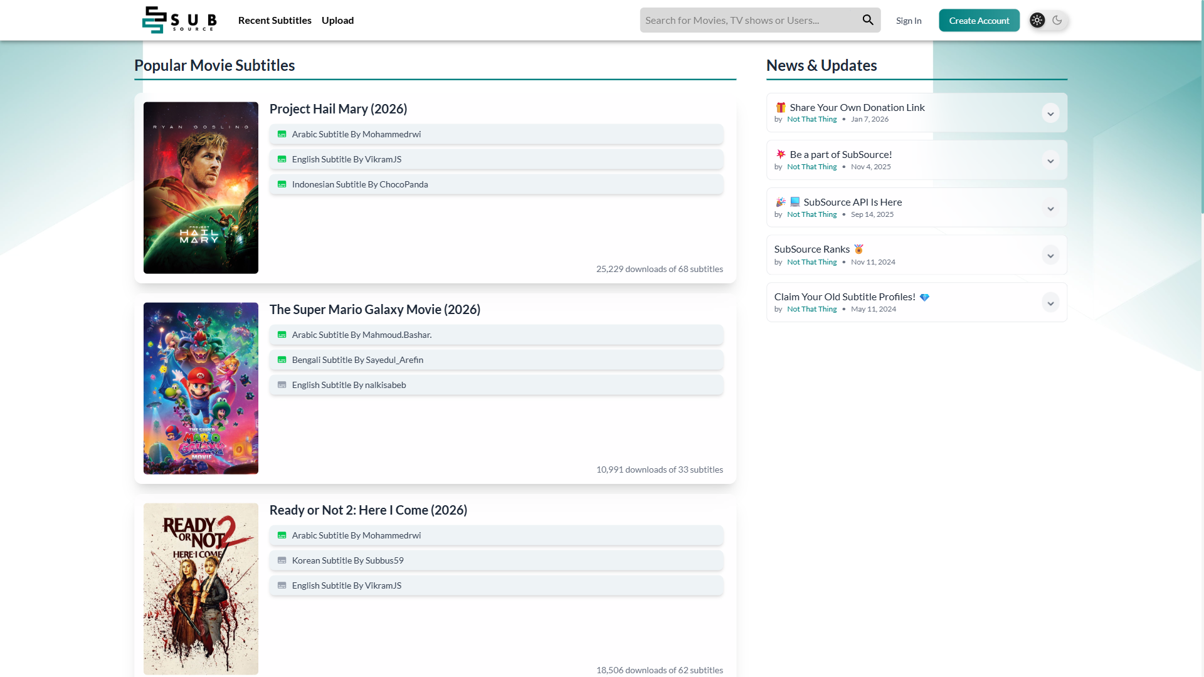This screenshot has height=677, width=1204.
Task: Open English Subtitle By VikramJS for Ready or Not 2
Action: [496, 585]
